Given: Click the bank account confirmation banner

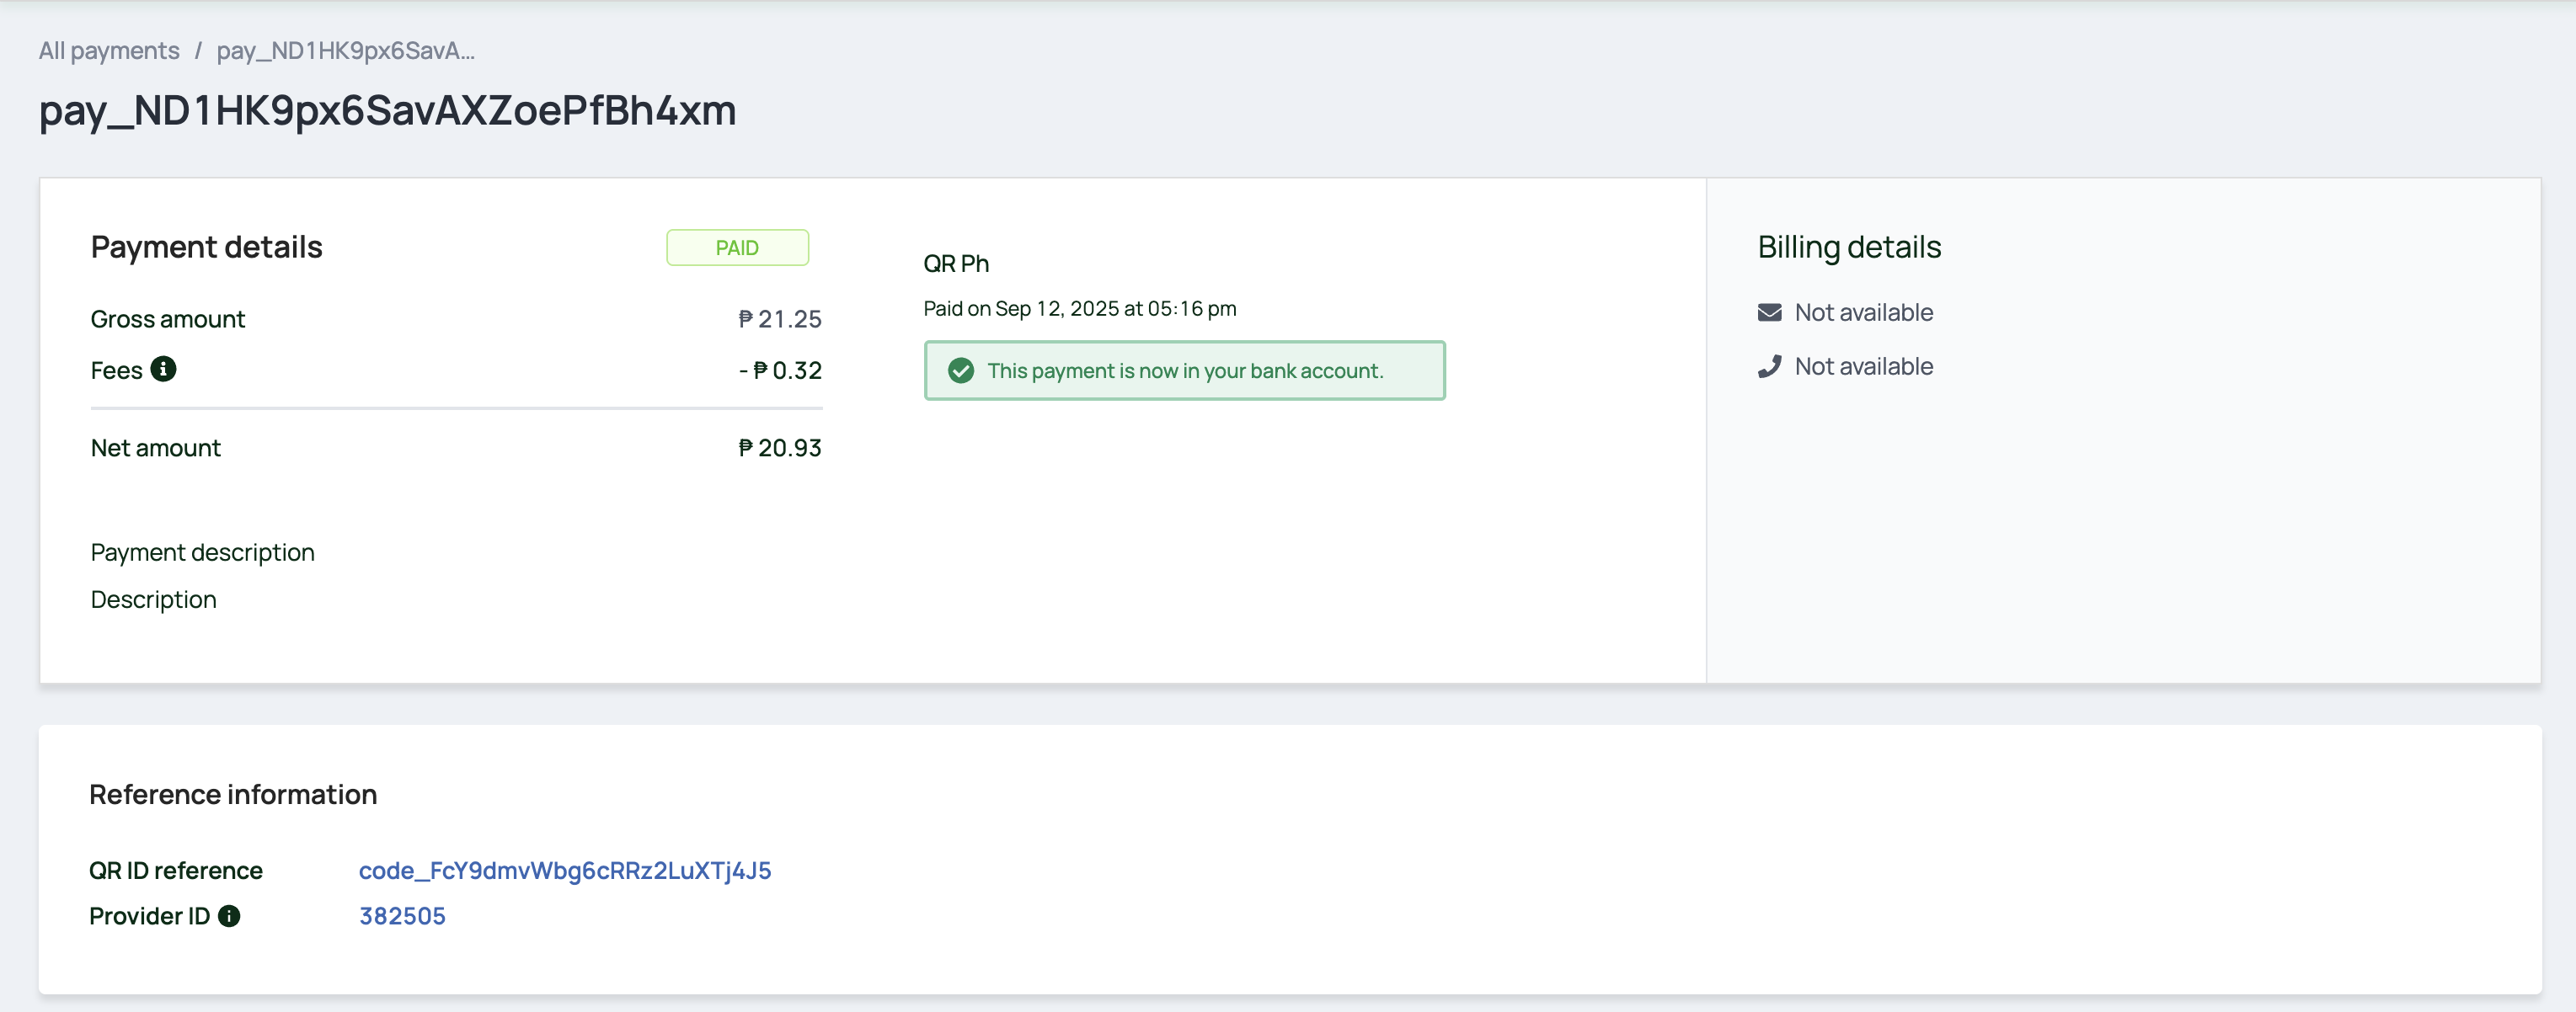Looking at the screenshot, I should pos(1184,370).
